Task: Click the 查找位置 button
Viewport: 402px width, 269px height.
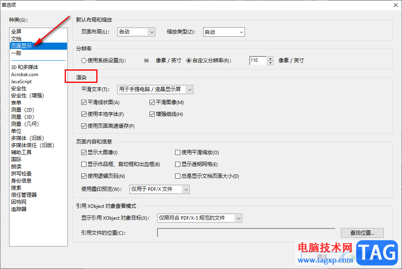Action: click(x=362, y=233)
